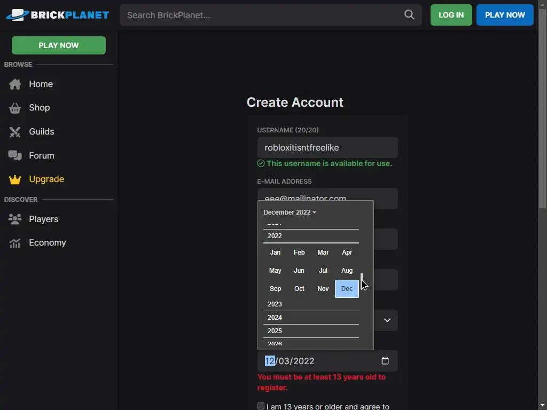Click the birthdate field 12/03/2022
Viewport: 547px width, 410px height.
(327, 361)
